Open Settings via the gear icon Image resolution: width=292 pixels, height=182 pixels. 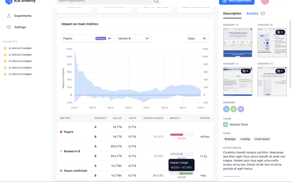click(9, 27)
